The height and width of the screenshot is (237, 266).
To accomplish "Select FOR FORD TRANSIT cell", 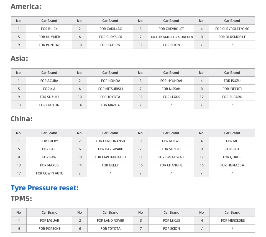I will click(110, 141).
